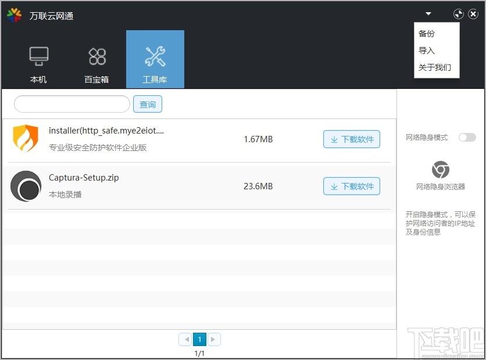Viewport: 486px width, 360px height.
Task: Download the installer security software
Action: coord(352,139)
